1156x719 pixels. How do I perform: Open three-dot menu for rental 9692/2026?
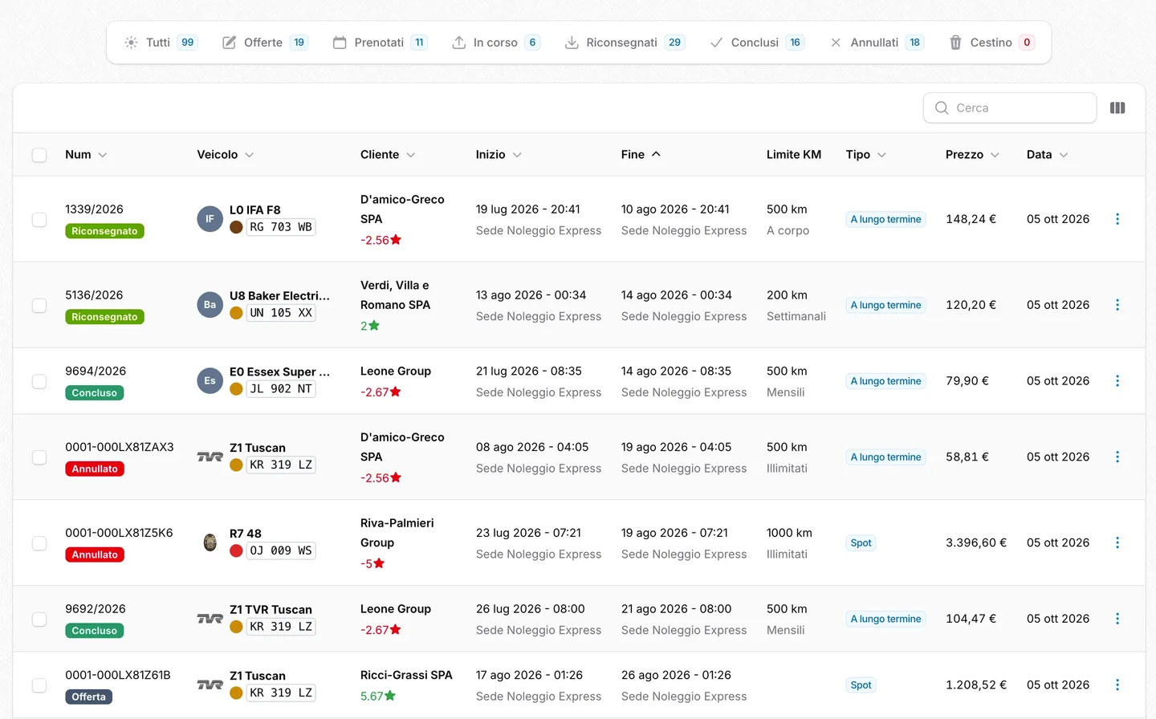pyautogui.click(x=1117, y=619)
